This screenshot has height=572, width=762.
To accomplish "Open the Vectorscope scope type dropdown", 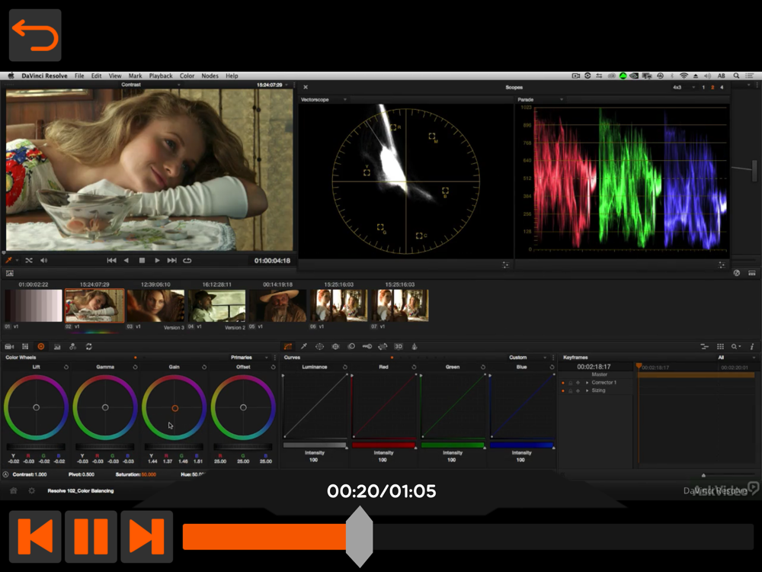I will click(344, 100).
